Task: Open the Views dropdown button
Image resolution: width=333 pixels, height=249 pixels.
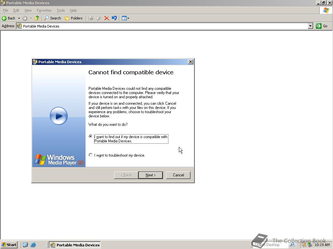Action: click(125, 18)
